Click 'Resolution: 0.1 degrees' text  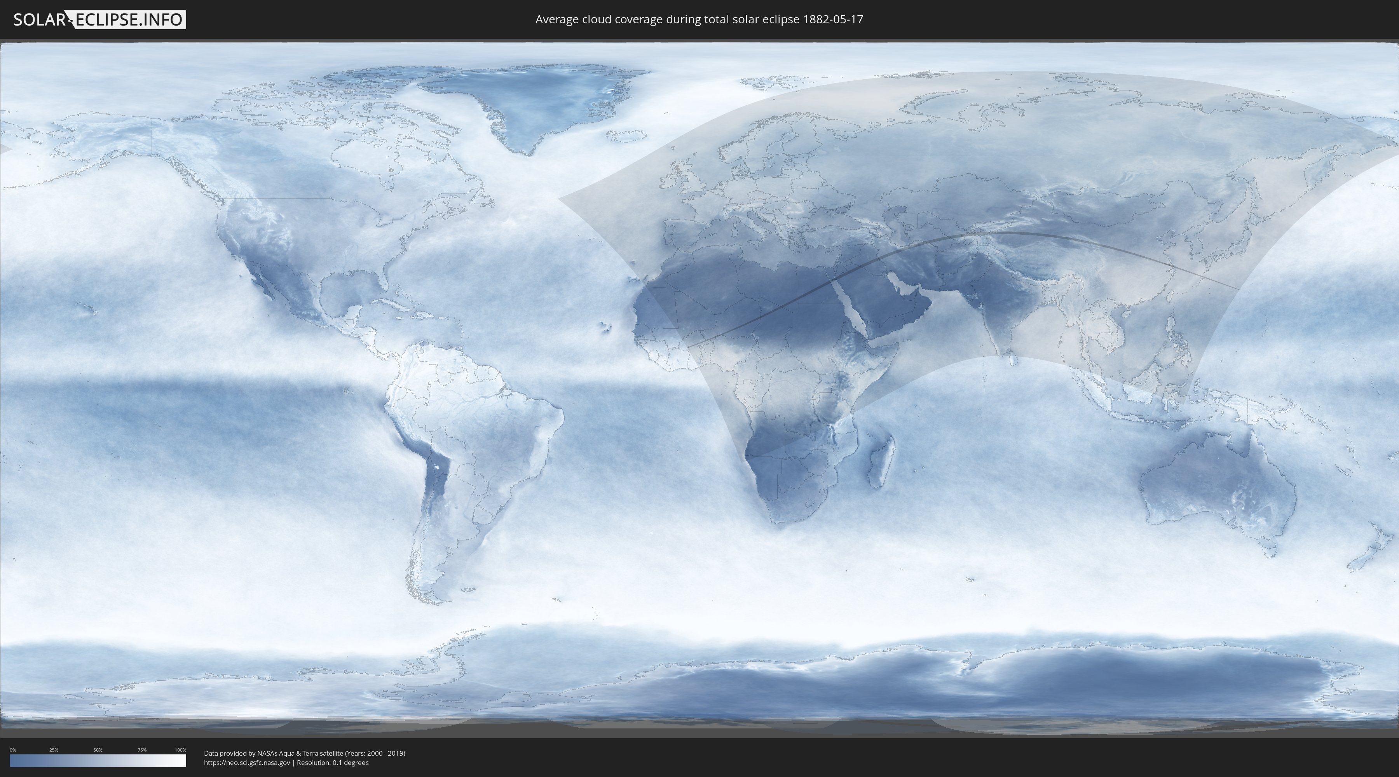tap(332, 763)
